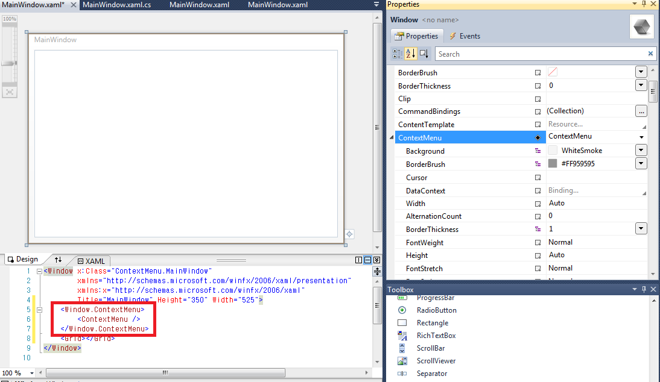
Task: Toggle vertical split in the designer view
Action: pyautogui.click(x=358, y=260)
